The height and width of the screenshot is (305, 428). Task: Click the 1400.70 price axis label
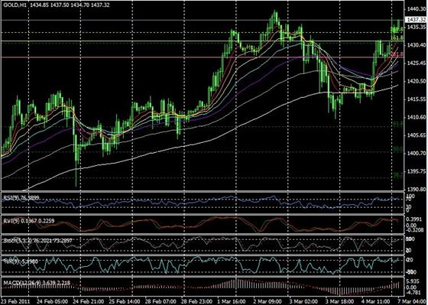pyautogui.click(x=416, y=153)
